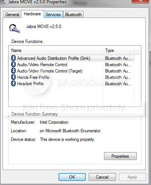Click the Bluetooth icon beside Headset Profile
151x185 pixels.
(x=13, y=83)
